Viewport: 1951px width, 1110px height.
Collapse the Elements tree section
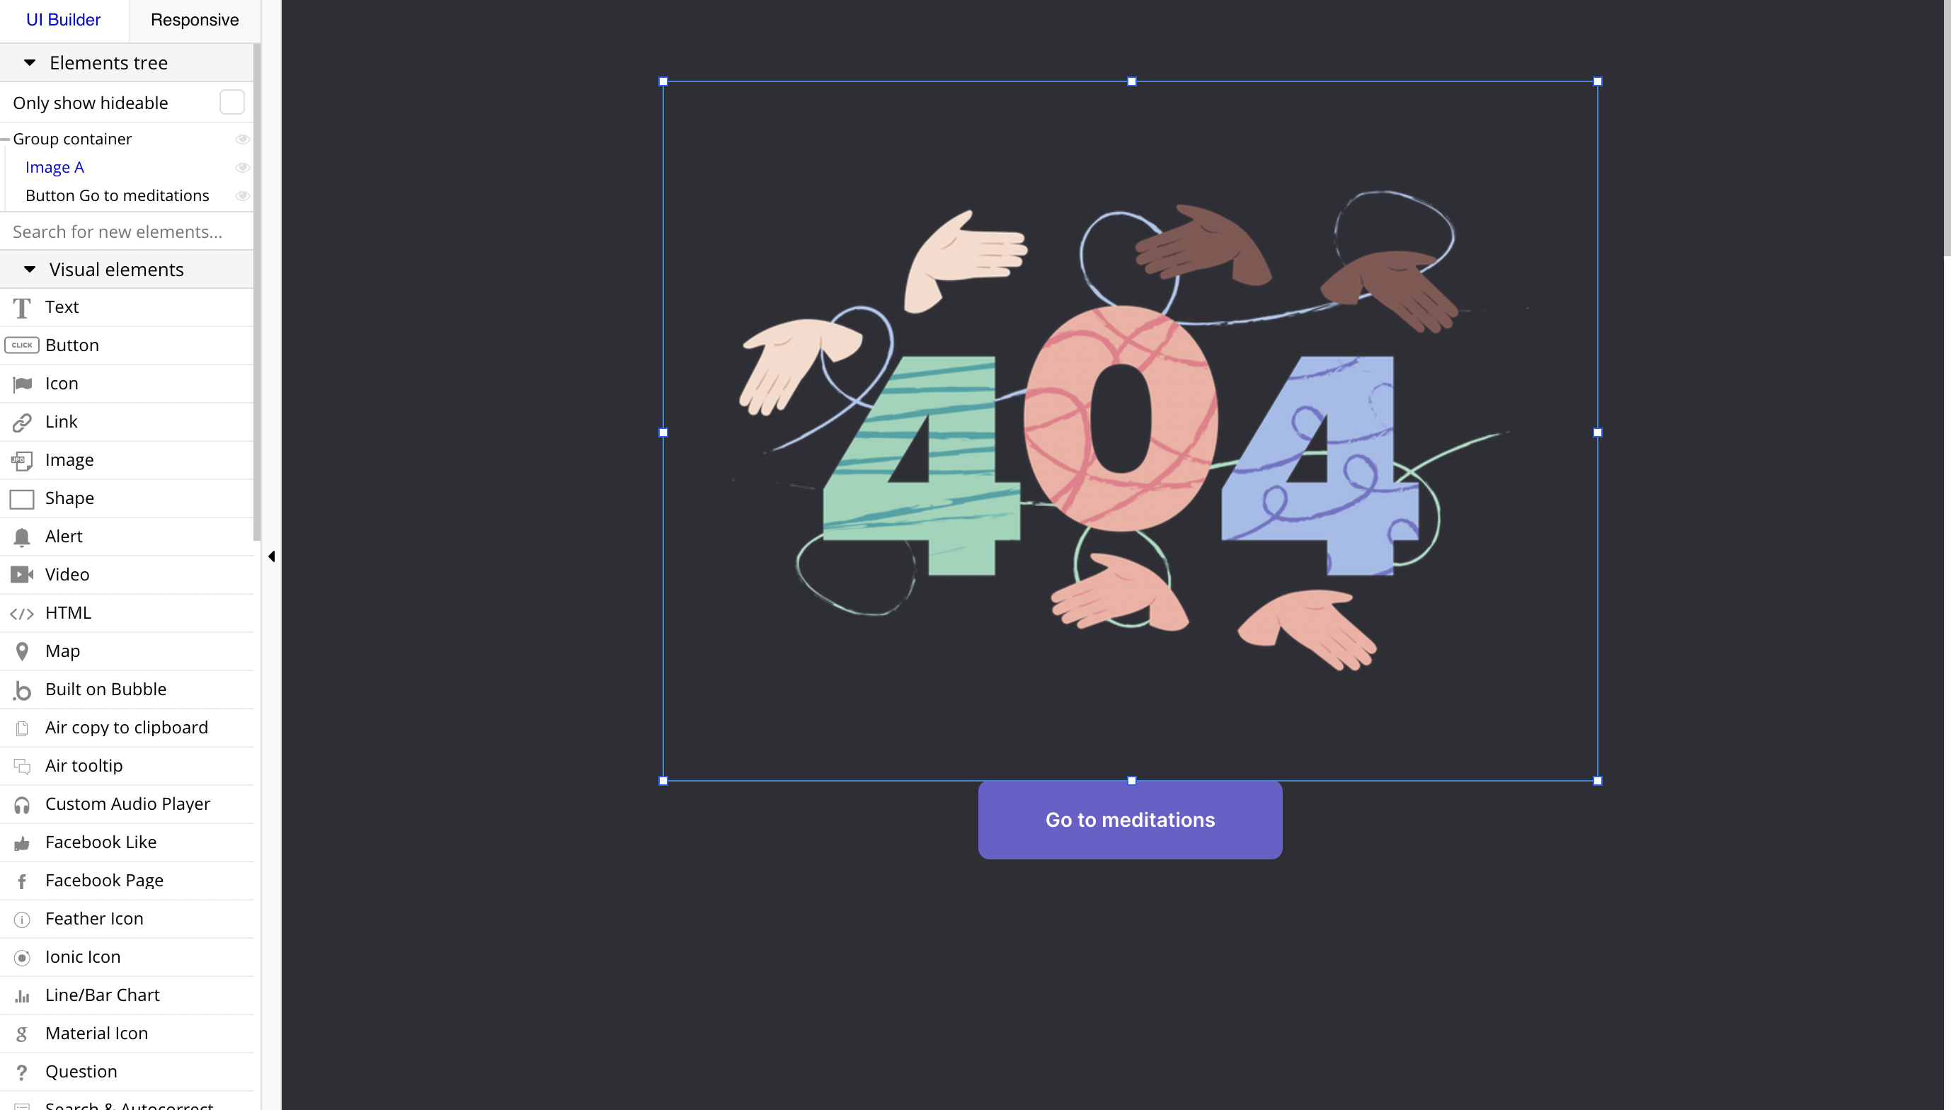tap(30, 62)
